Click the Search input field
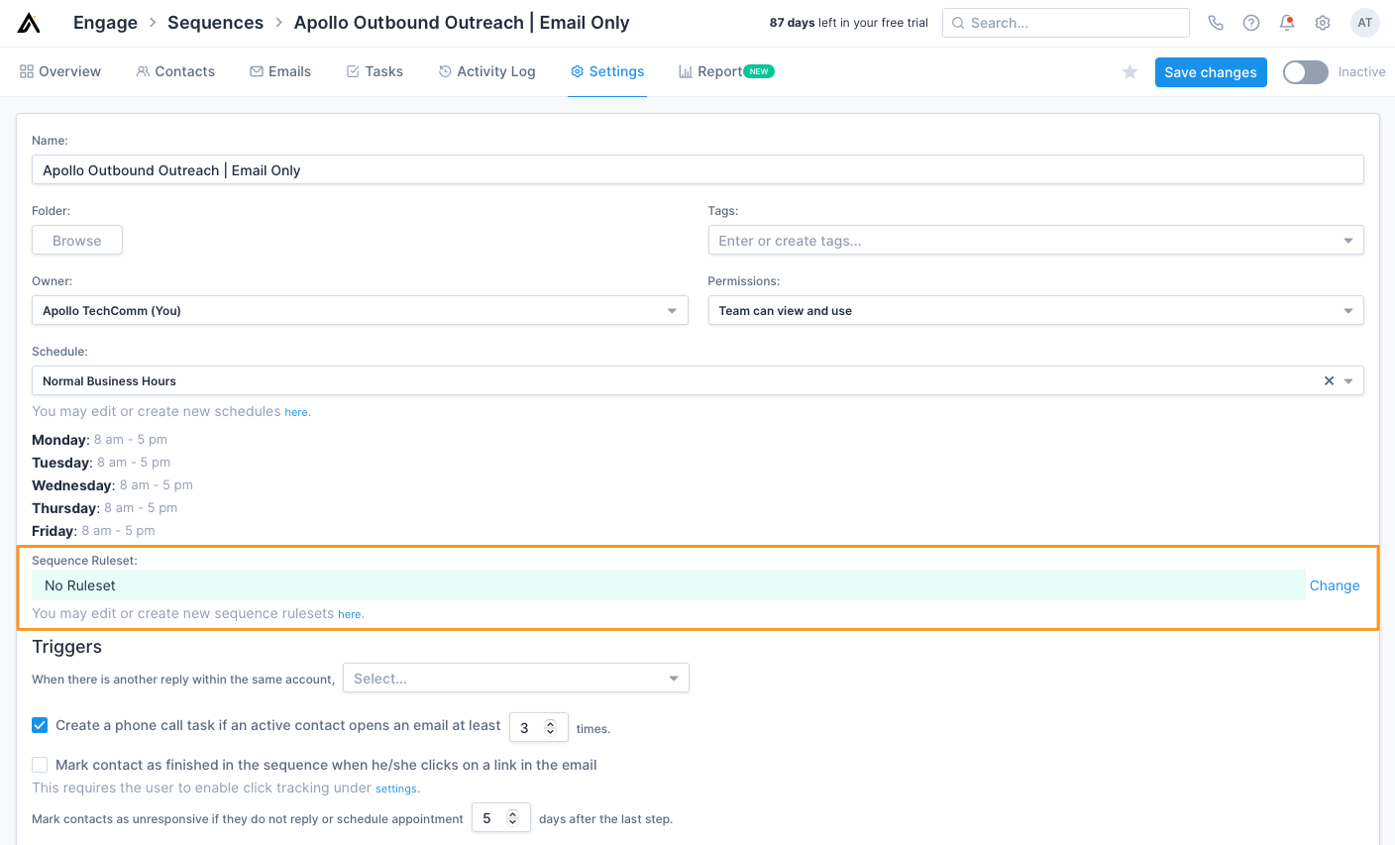This screenshot has width=1395, height=845. pos(1065,23)
